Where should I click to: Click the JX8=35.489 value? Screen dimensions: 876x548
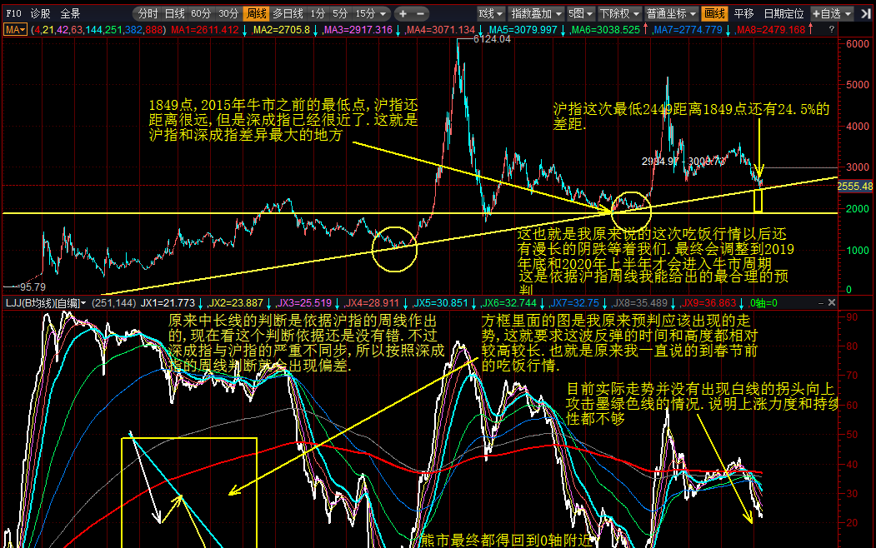coord(640,303)
